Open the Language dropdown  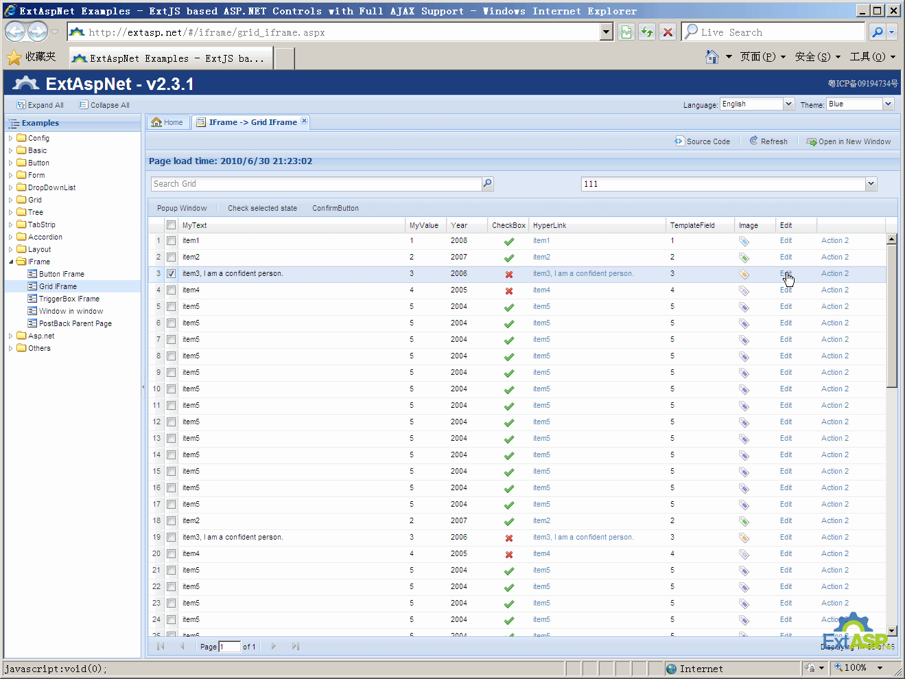click(x=788, y=104)
